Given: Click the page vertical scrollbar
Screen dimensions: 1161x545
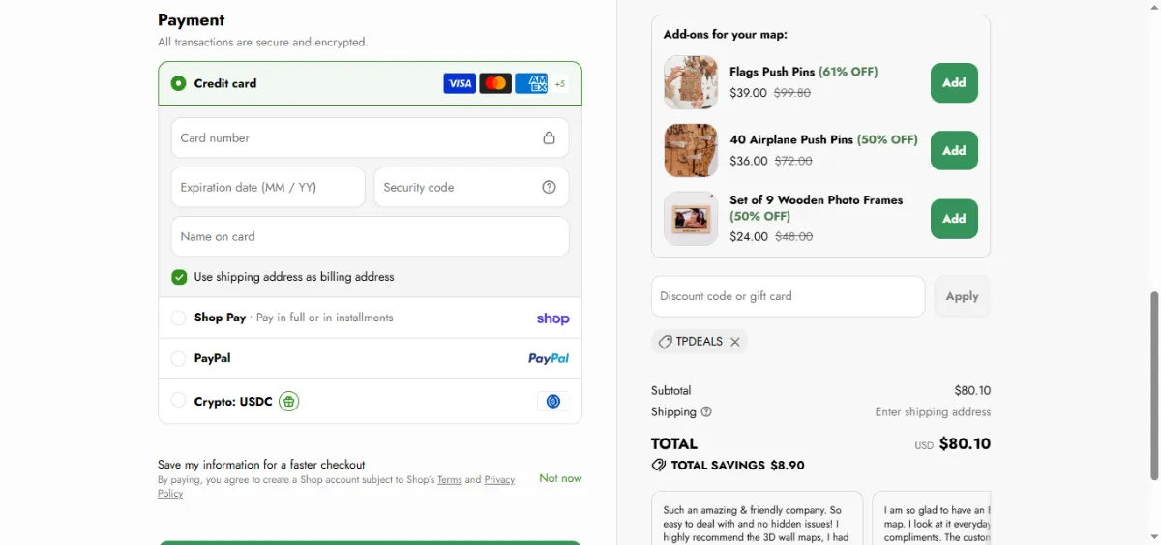Looking at the screenshot, I should point(1152,384).
